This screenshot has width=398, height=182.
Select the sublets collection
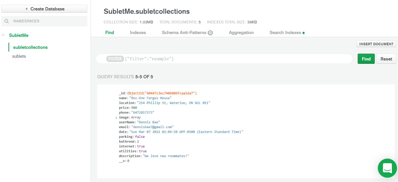click(x=19, y=56)
